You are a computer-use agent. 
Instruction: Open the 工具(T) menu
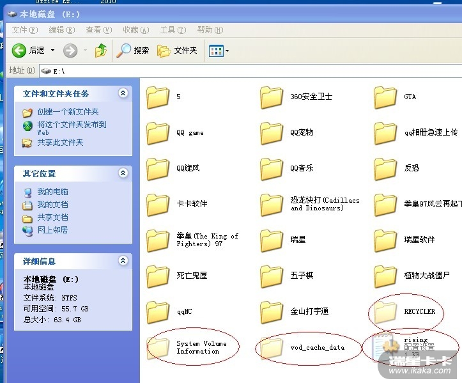173,30
